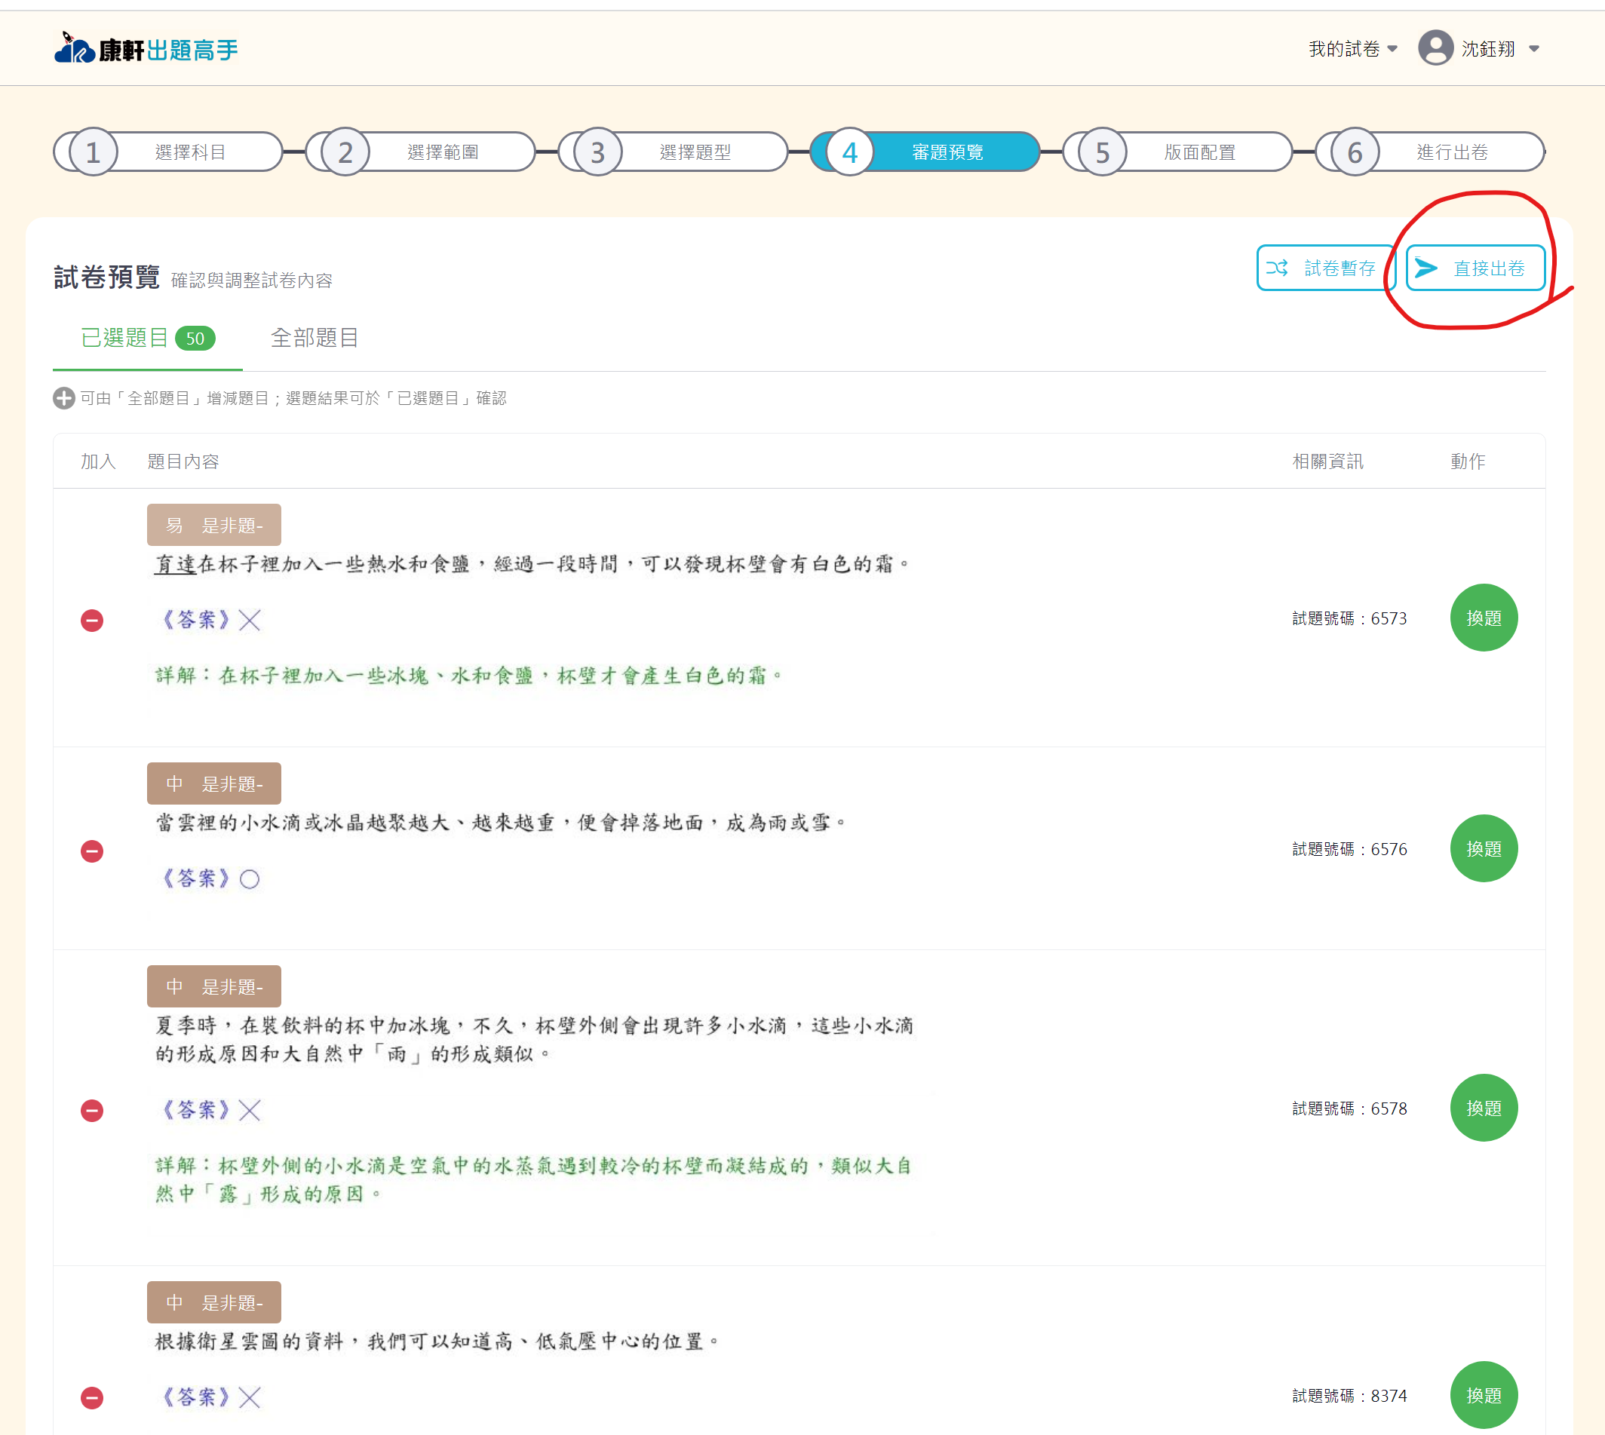The height and width of the screenshot is (1435, 1605).
Task: Click 換題 for question 6576
Action: click(x=1484, y=849)
